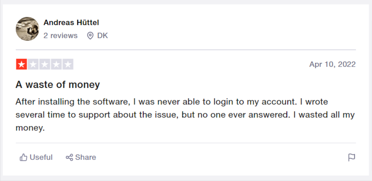This screenshot has width=372, height=181.
Task: Flag this review with the flag icon
Action: (351, 158)
